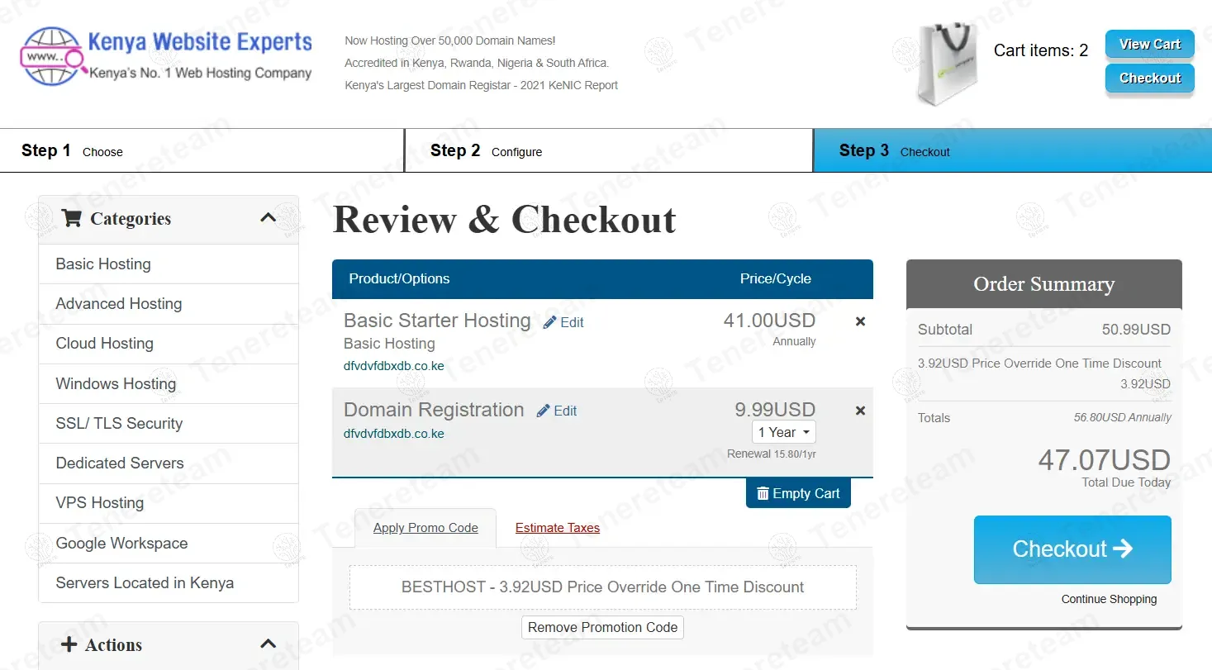Go to Step 2 Configure

pyautogui.click(x=609, y=150)
